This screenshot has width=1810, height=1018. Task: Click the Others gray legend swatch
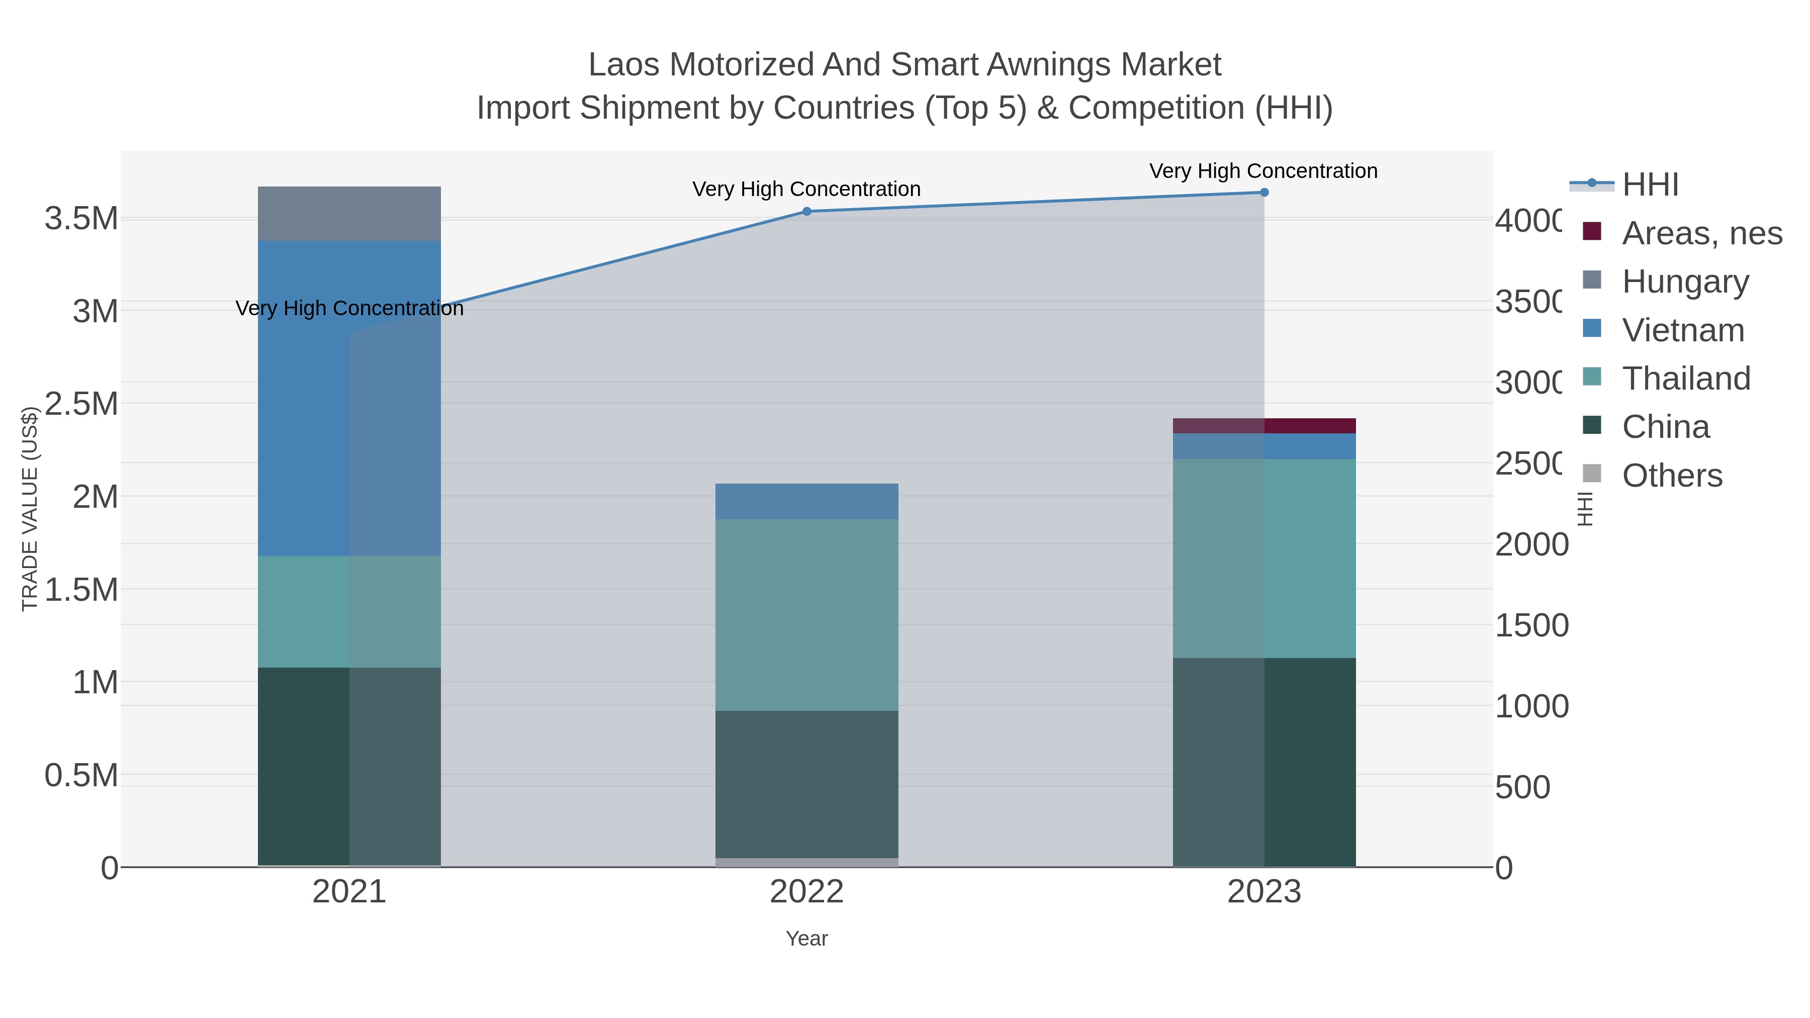tap(1592, 474)
